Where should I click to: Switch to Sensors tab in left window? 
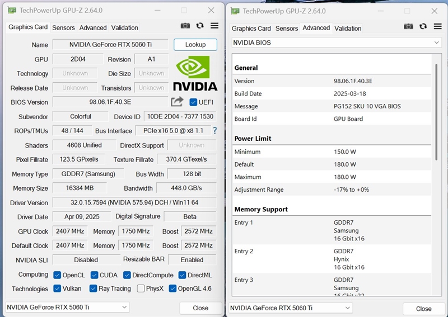pos(63,27)
